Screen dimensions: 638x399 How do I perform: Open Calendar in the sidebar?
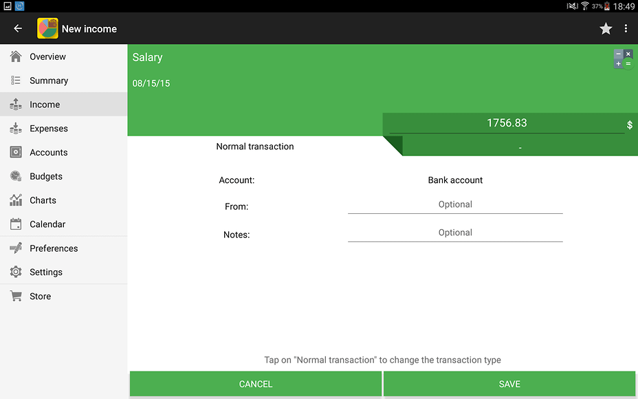63,224
